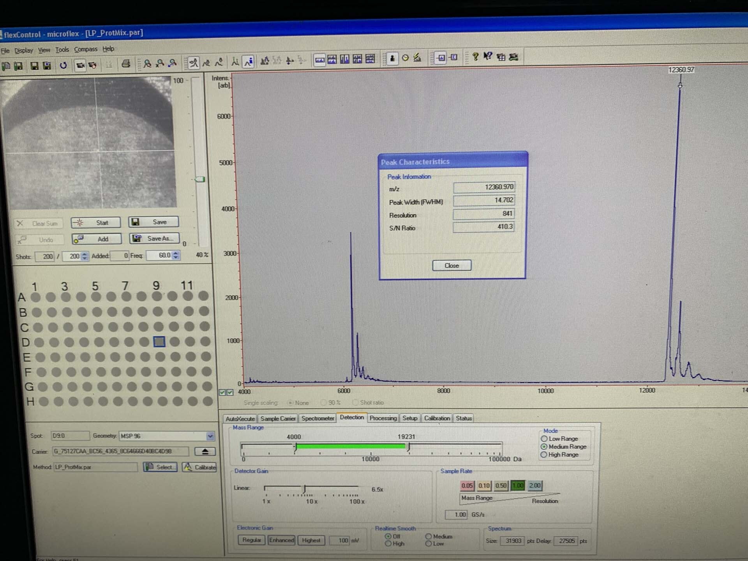Image resolution: width=748 pixels, height=561 pixels.
Task: Click the save method toolbar icon
Action: pyautogui.click(x=18, y=66)
